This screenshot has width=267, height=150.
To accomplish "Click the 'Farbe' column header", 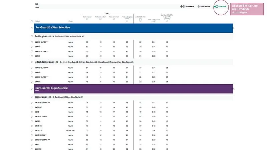I will click(70, 21).
